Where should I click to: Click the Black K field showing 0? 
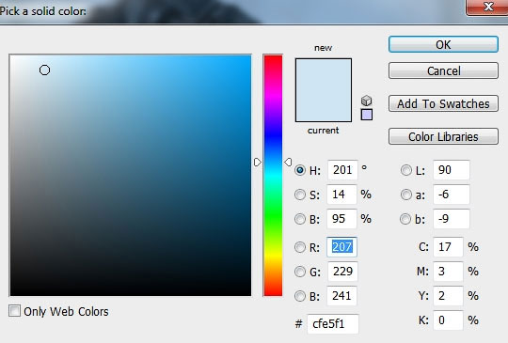[x=448, y=320]
